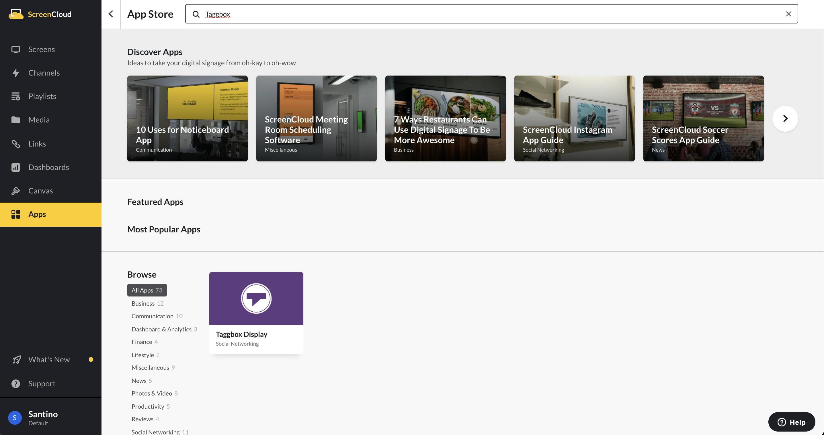Go to Canvas in the sidebar
Viewport: 824px width, 435px height.
pos(51,191)
